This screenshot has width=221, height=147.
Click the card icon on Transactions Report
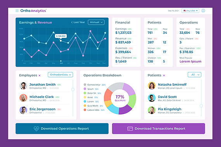click(130, 128)
